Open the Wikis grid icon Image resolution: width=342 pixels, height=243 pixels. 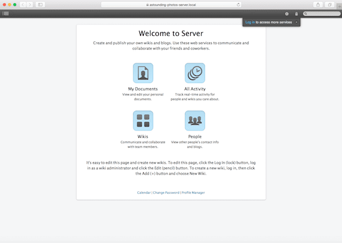click(143, 121)
